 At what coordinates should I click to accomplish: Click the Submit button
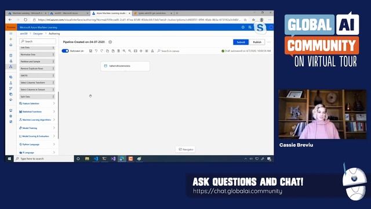coord(241,42)
